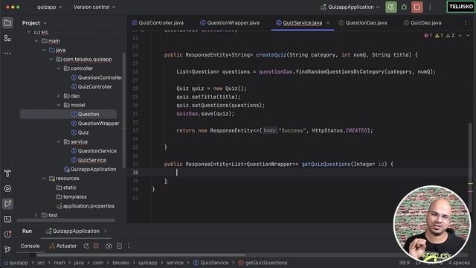
Task: Click the Debug bug icon
Action: click(x=404, y=7)
